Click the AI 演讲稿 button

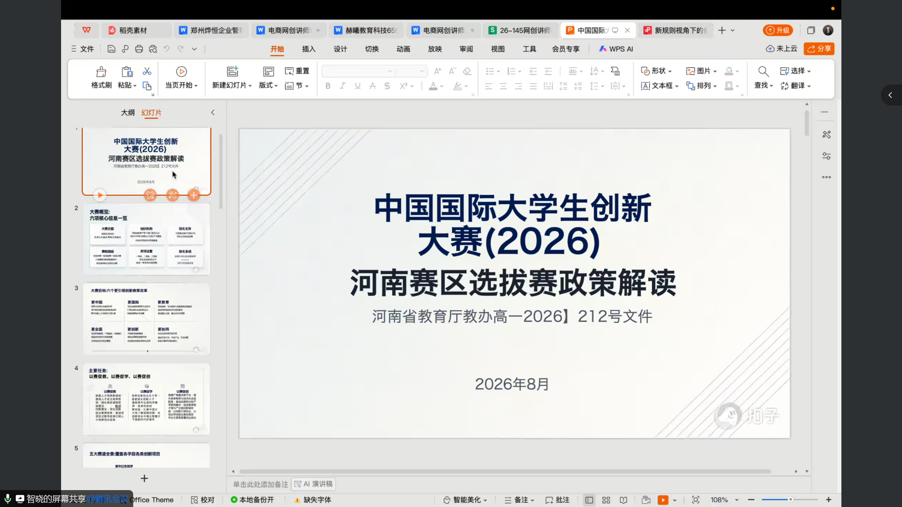[313, 484]
